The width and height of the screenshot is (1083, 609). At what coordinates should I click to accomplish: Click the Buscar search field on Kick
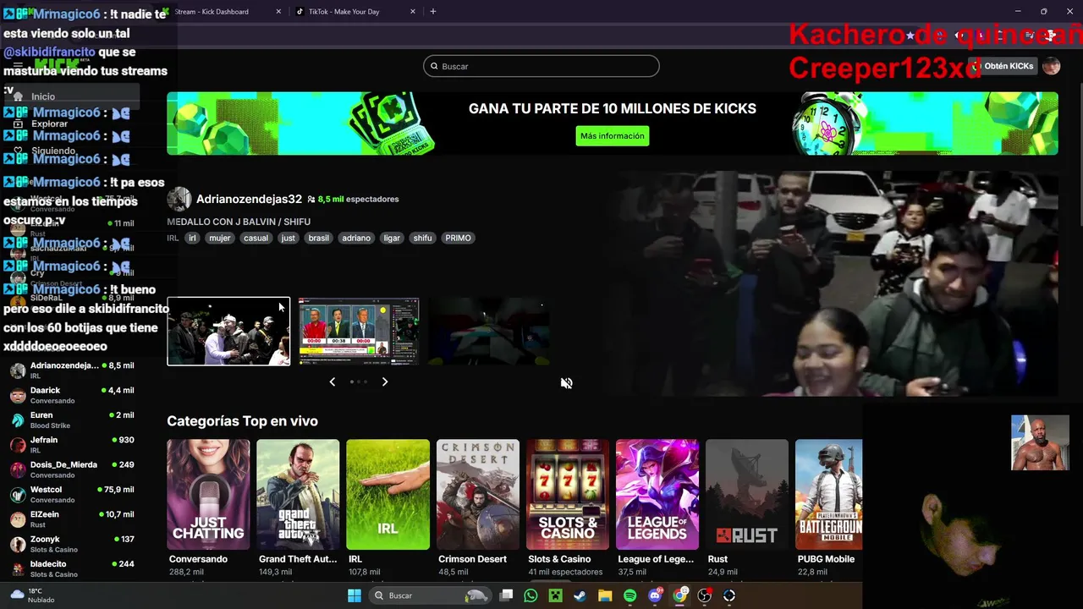pos(541,66)
